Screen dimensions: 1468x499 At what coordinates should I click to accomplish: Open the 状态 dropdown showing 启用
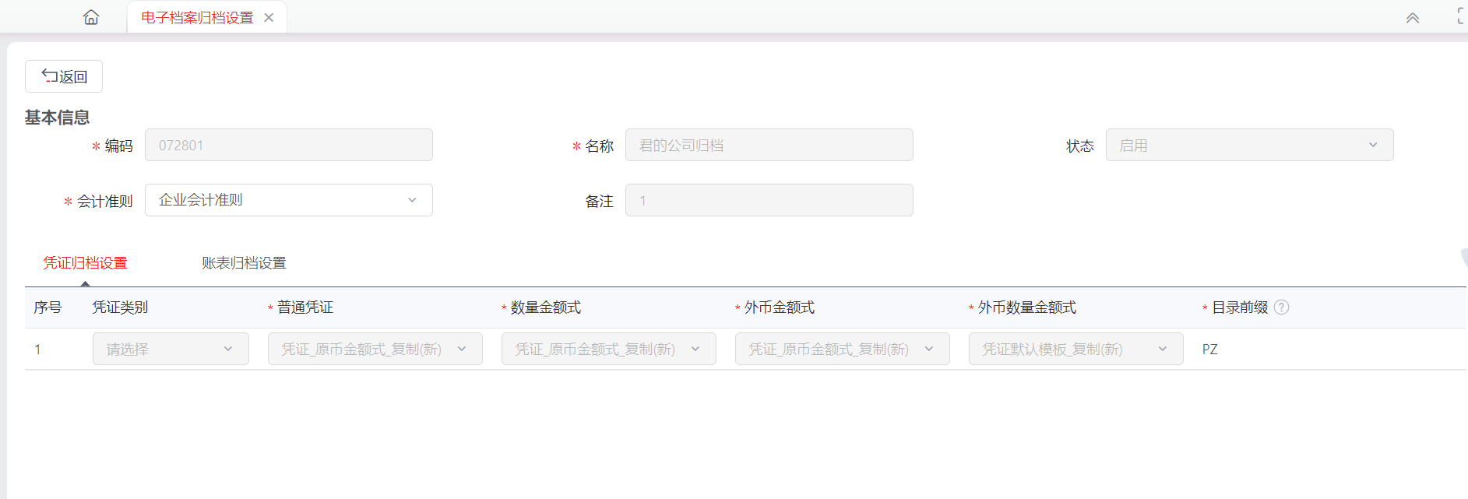1249,145
